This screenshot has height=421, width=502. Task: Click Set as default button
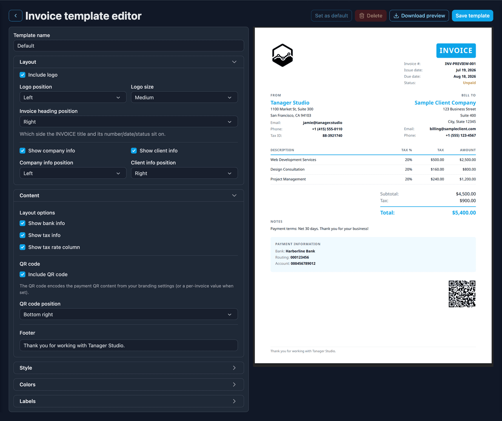pyautogui.click(x=331, y=16)
